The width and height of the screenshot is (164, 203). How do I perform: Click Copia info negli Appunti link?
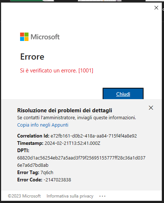43,125
